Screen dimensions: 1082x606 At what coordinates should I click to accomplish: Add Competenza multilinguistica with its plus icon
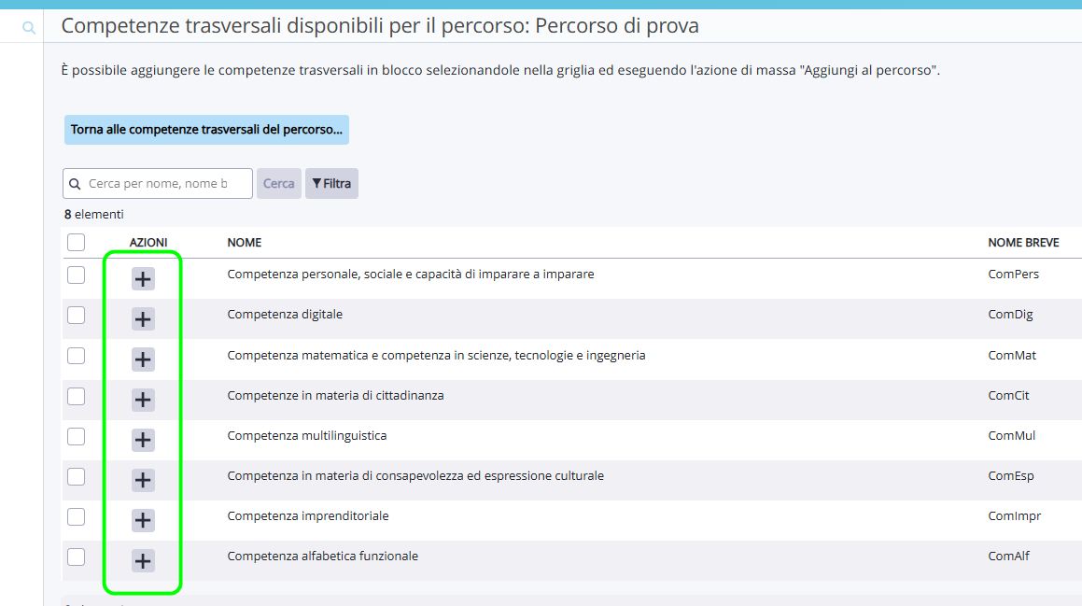click(x=143, y=440)
